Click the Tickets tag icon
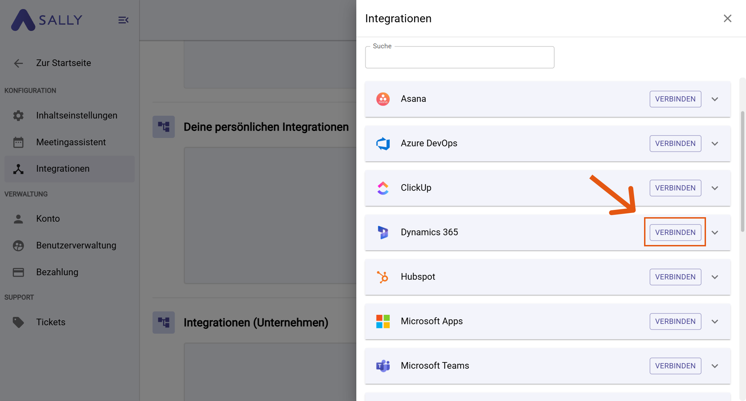 pyautogui.click(x=18, y=322)
